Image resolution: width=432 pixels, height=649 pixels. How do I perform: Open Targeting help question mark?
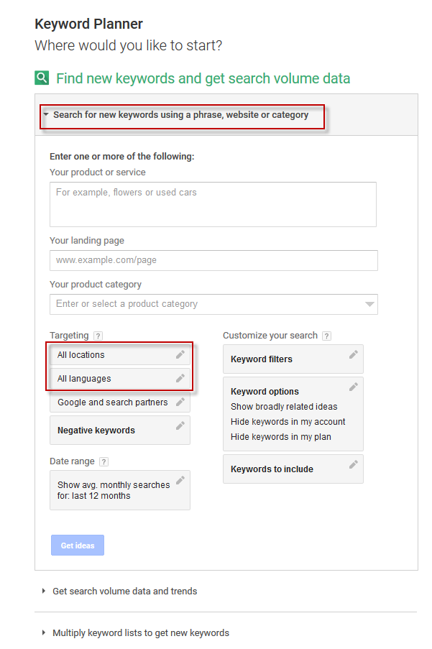click(x=98, y=336)
